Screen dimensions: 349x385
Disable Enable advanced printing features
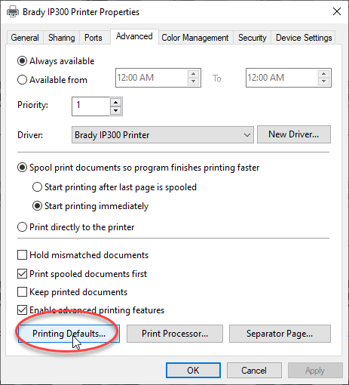22,310
